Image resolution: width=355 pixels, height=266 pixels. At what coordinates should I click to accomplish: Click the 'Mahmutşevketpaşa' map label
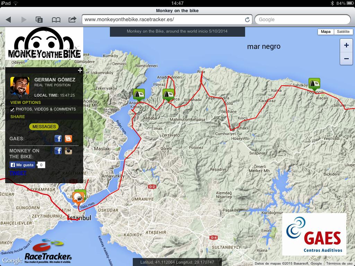tap(188, 119)
